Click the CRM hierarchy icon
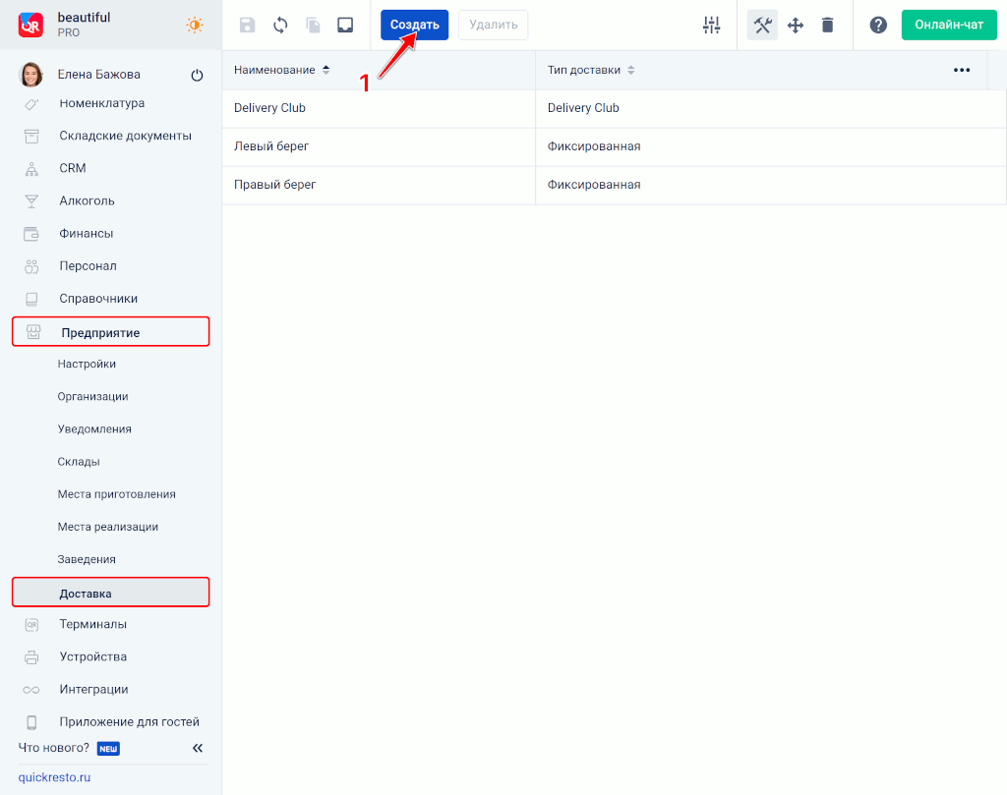The width and height of the screenshot is (1007, 795). tap(31, 169)
